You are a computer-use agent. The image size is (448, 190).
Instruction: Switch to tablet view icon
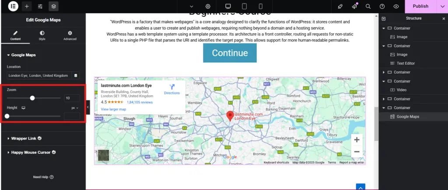(x=244, y=6)
